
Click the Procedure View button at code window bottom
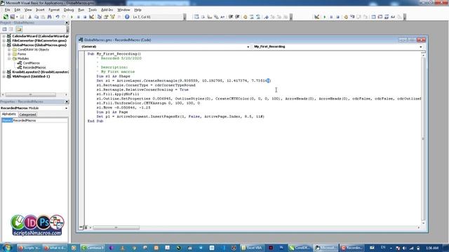click(x=81, y=227)
